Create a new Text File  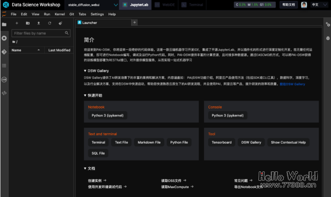121,142
